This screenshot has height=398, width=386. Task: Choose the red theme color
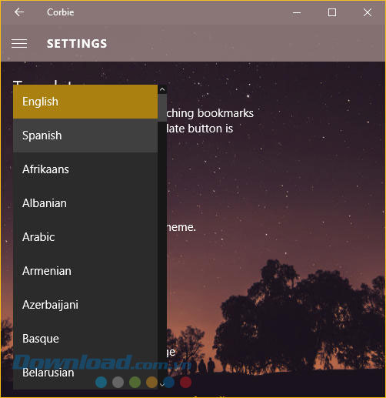click(186, 383)
